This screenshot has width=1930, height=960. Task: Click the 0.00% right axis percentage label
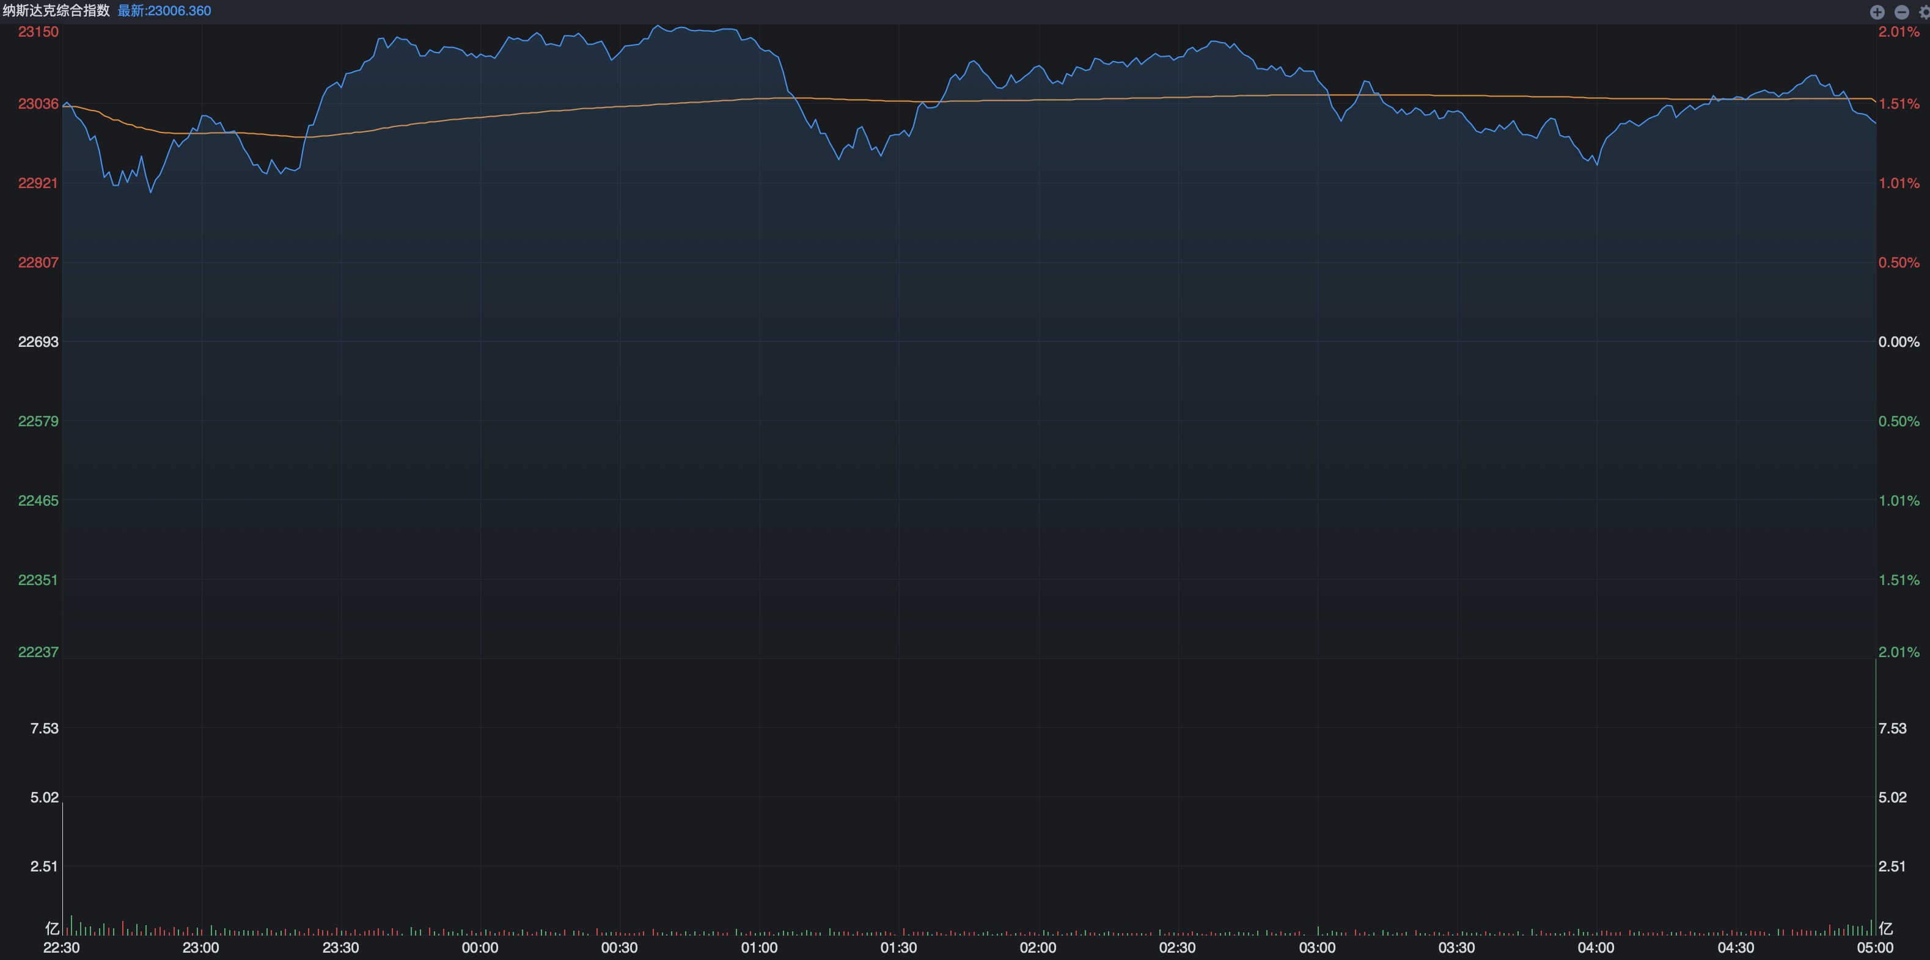click(x=1899, y=341)
